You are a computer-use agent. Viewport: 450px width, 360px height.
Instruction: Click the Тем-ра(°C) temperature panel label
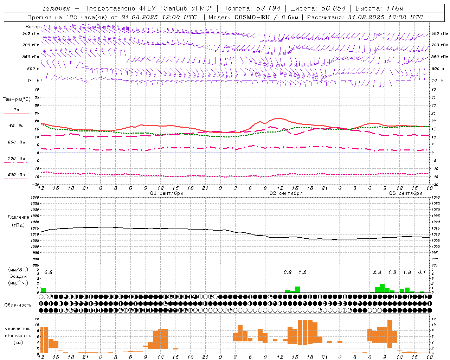point(17,99)
